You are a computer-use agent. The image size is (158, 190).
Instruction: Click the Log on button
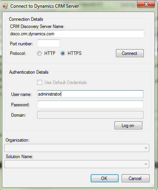pos(128,126)
